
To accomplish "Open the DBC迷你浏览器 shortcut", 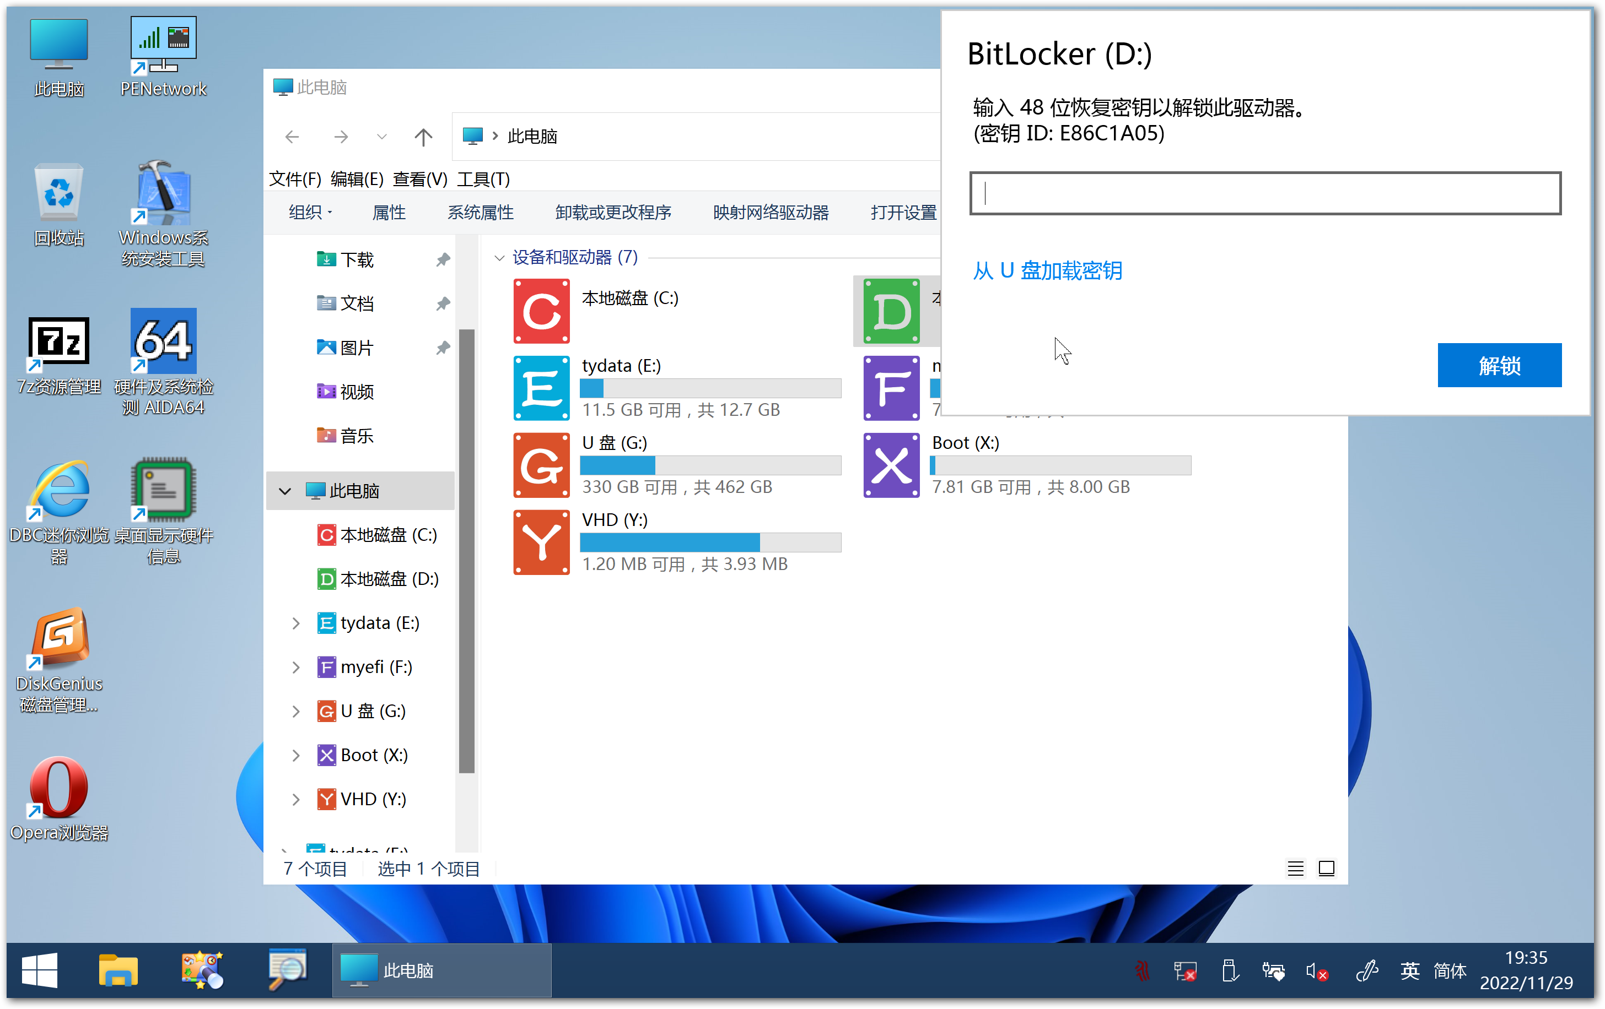I will pos(58,512).
